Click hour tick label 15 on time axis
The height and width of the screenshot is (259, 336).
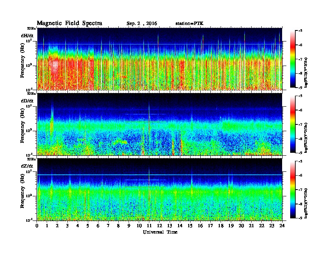click(190, 226)
